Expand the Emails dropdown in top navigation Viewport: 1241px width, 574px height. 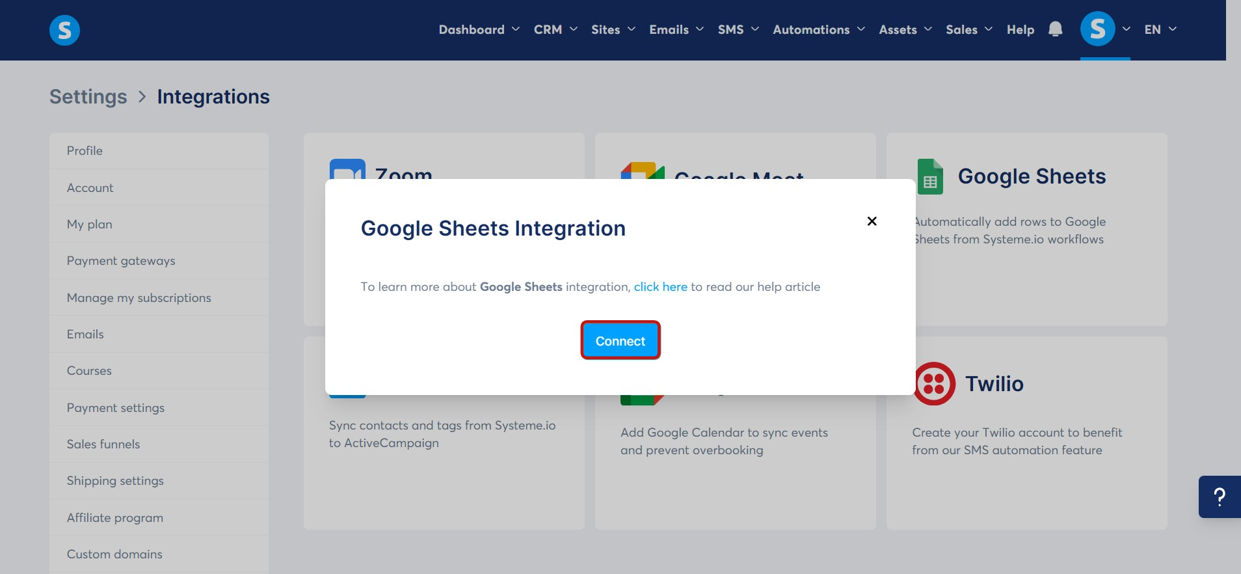(676, 29)
